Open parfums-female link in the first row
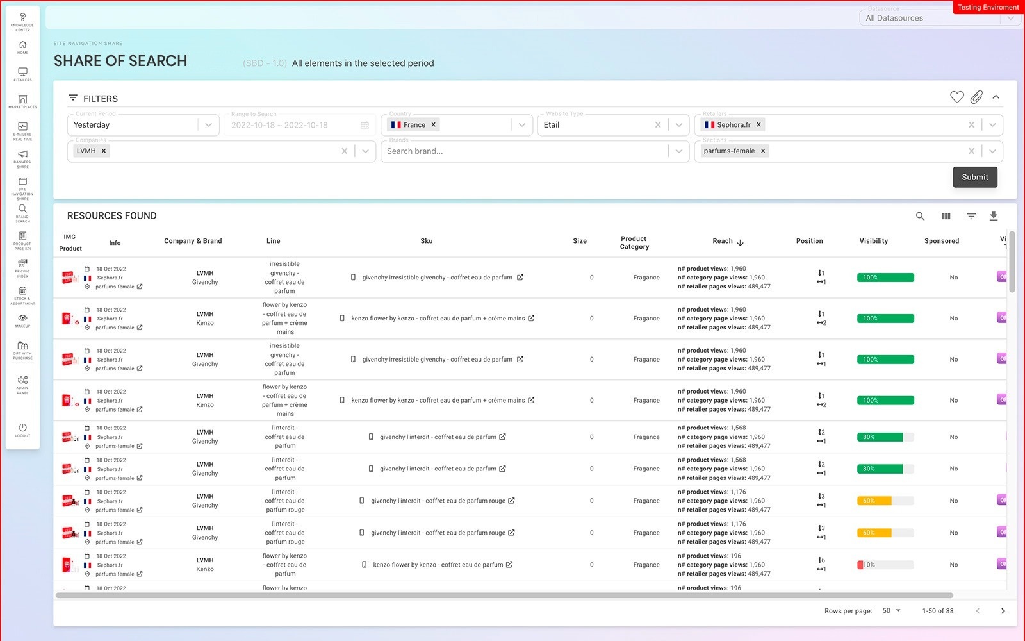The height and width of the screenshot is (641, 1025). 119,287
